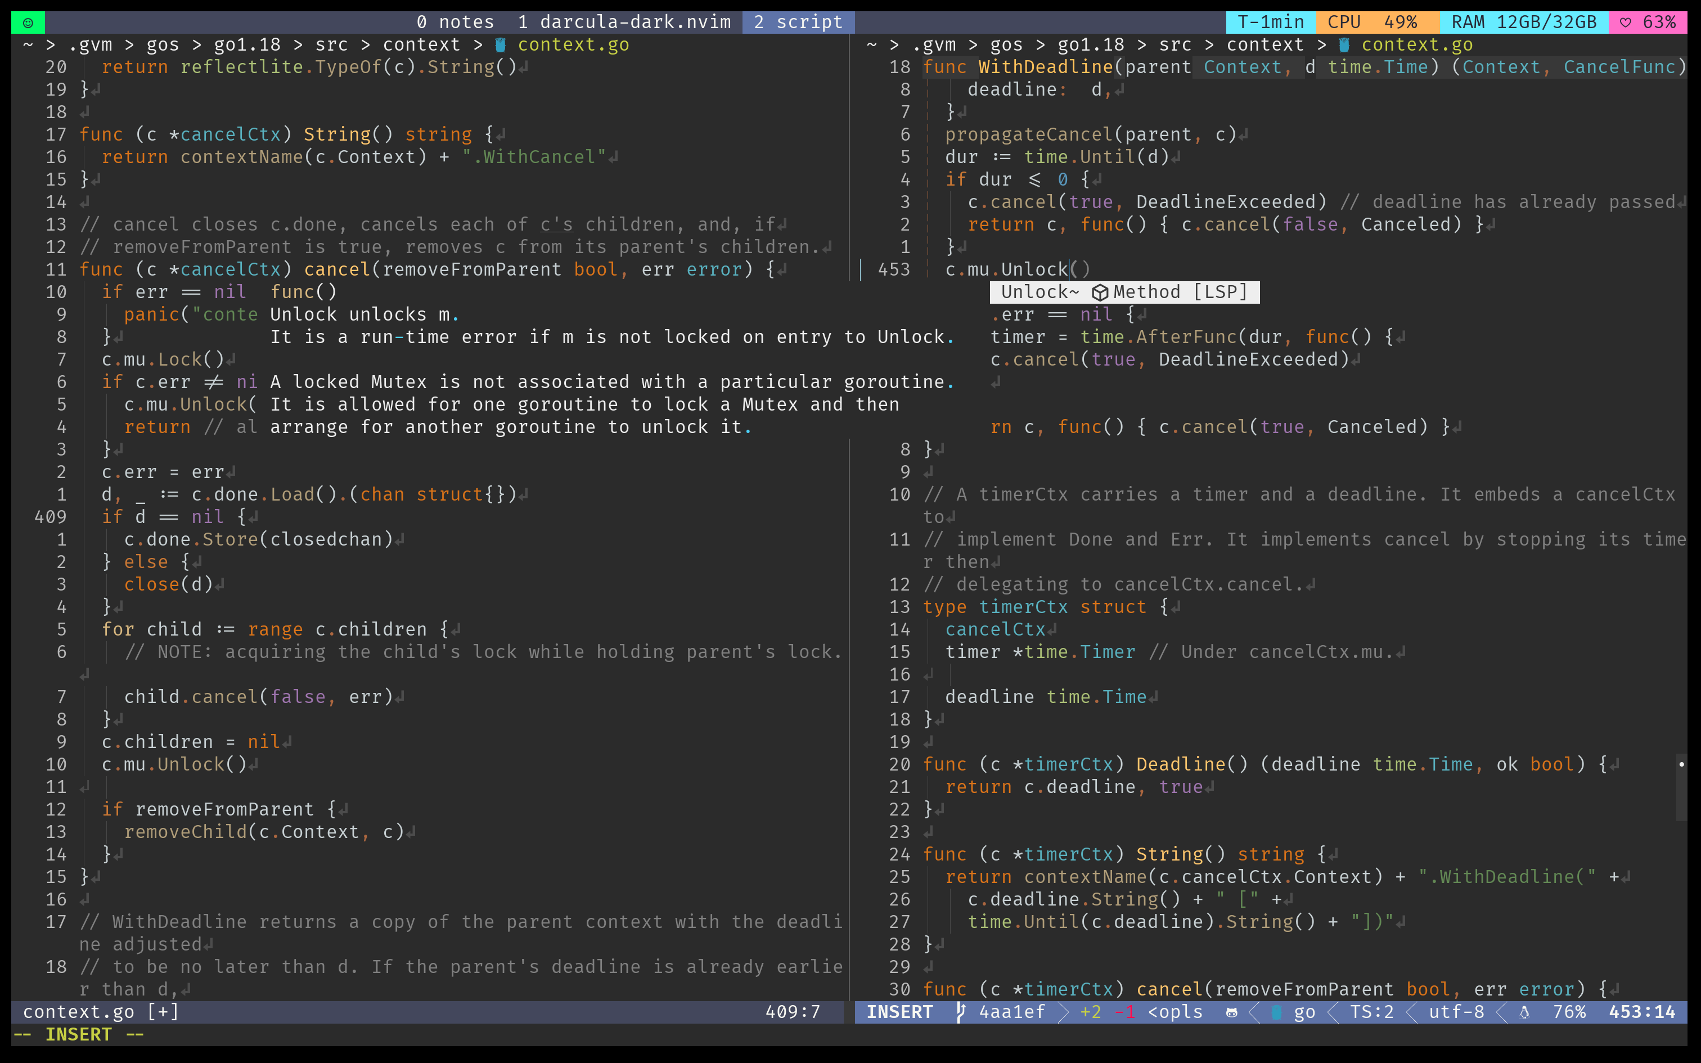The image size is (1701, 1063).
Task: Select the Unlock~ completion menu entry
Action: 1039,292
